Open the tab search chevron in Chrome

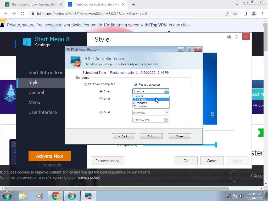pos(237,4)
